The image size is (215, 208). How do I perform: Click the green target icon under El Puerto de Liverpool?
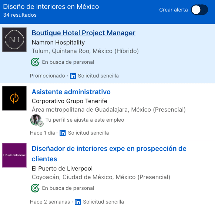click(x=35, y=188)
